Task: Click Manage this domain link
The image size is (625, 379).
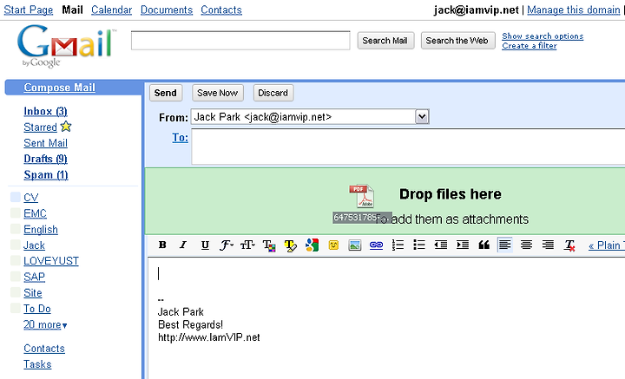Action: [574, 10]
